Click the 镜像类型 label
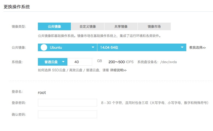This screenshot has height=131, width=213. [x=19, y=27]
